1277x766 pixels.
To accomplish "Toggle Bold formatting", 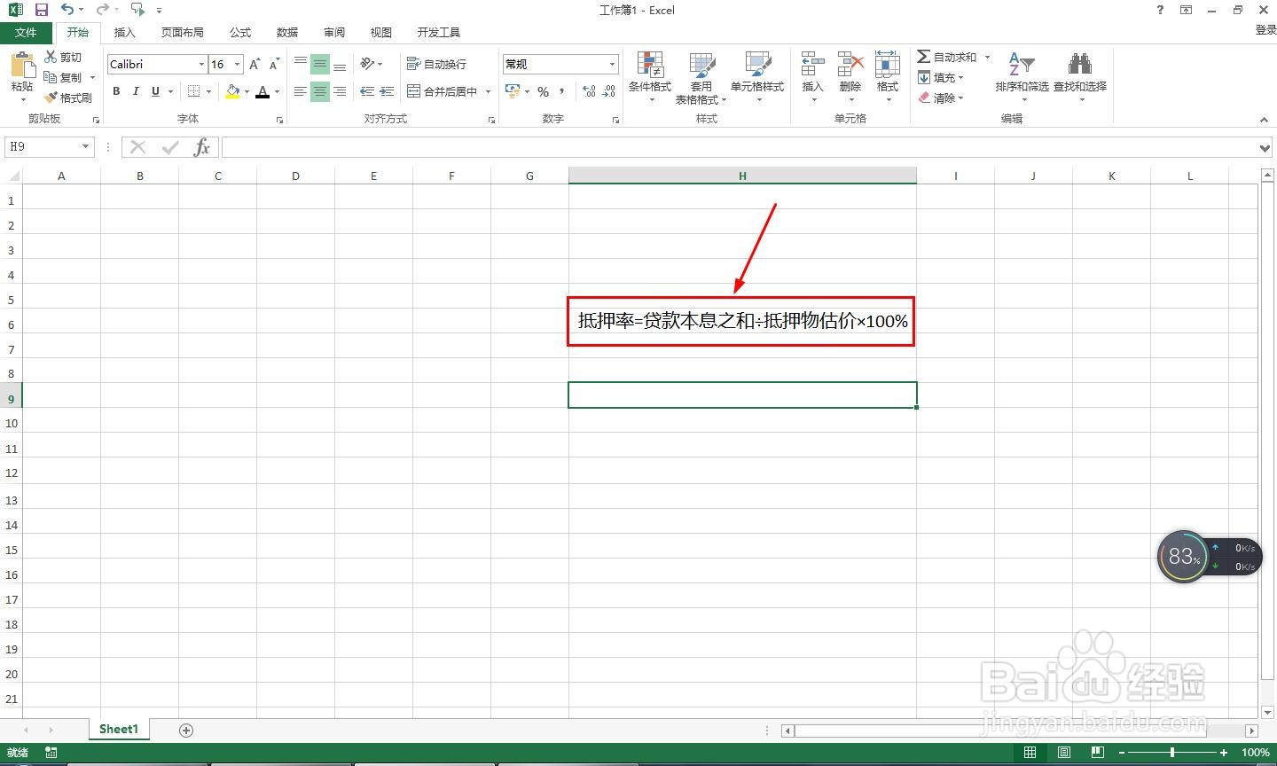I will pos(116,91).
